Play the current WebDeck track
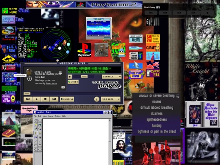 pos(37,99)
